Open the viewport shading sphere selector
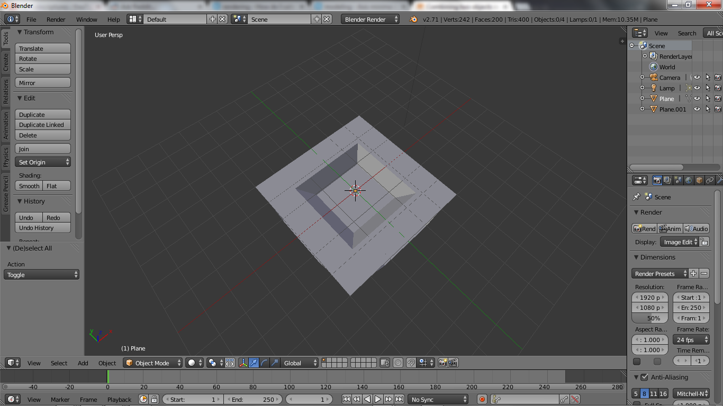 (x=194, y=363)
